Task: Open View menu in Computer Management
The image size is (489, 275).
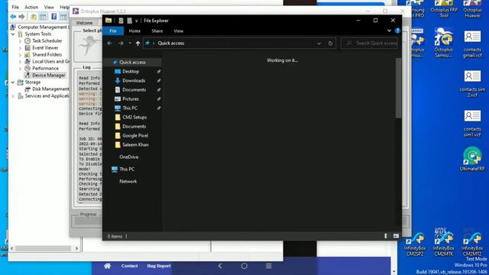Action: 49,7
